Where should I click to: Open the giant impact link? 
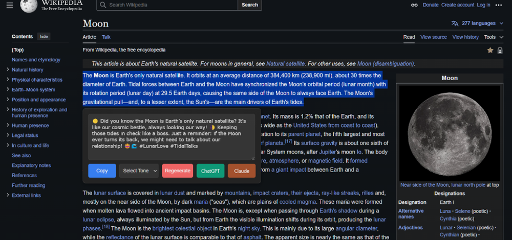(x=289, y=170)
